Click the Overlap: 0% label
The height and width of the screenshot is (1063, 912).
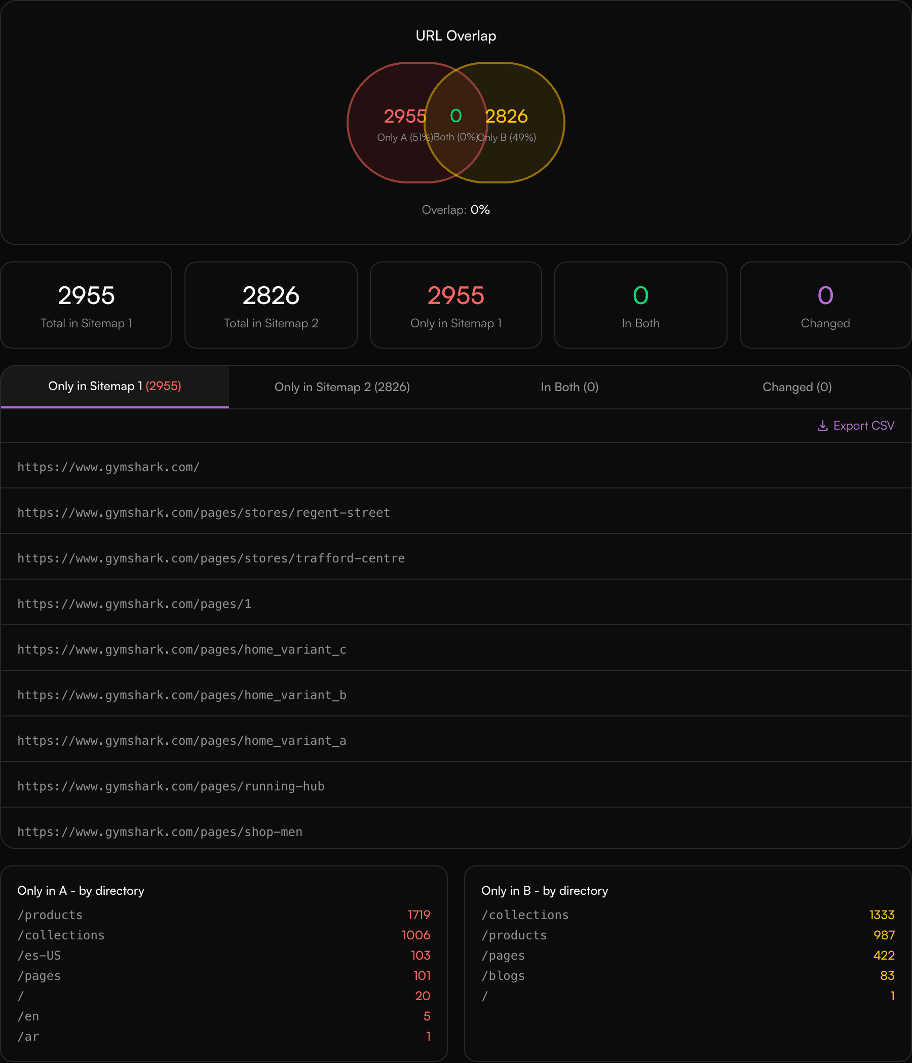coord(455,209)
